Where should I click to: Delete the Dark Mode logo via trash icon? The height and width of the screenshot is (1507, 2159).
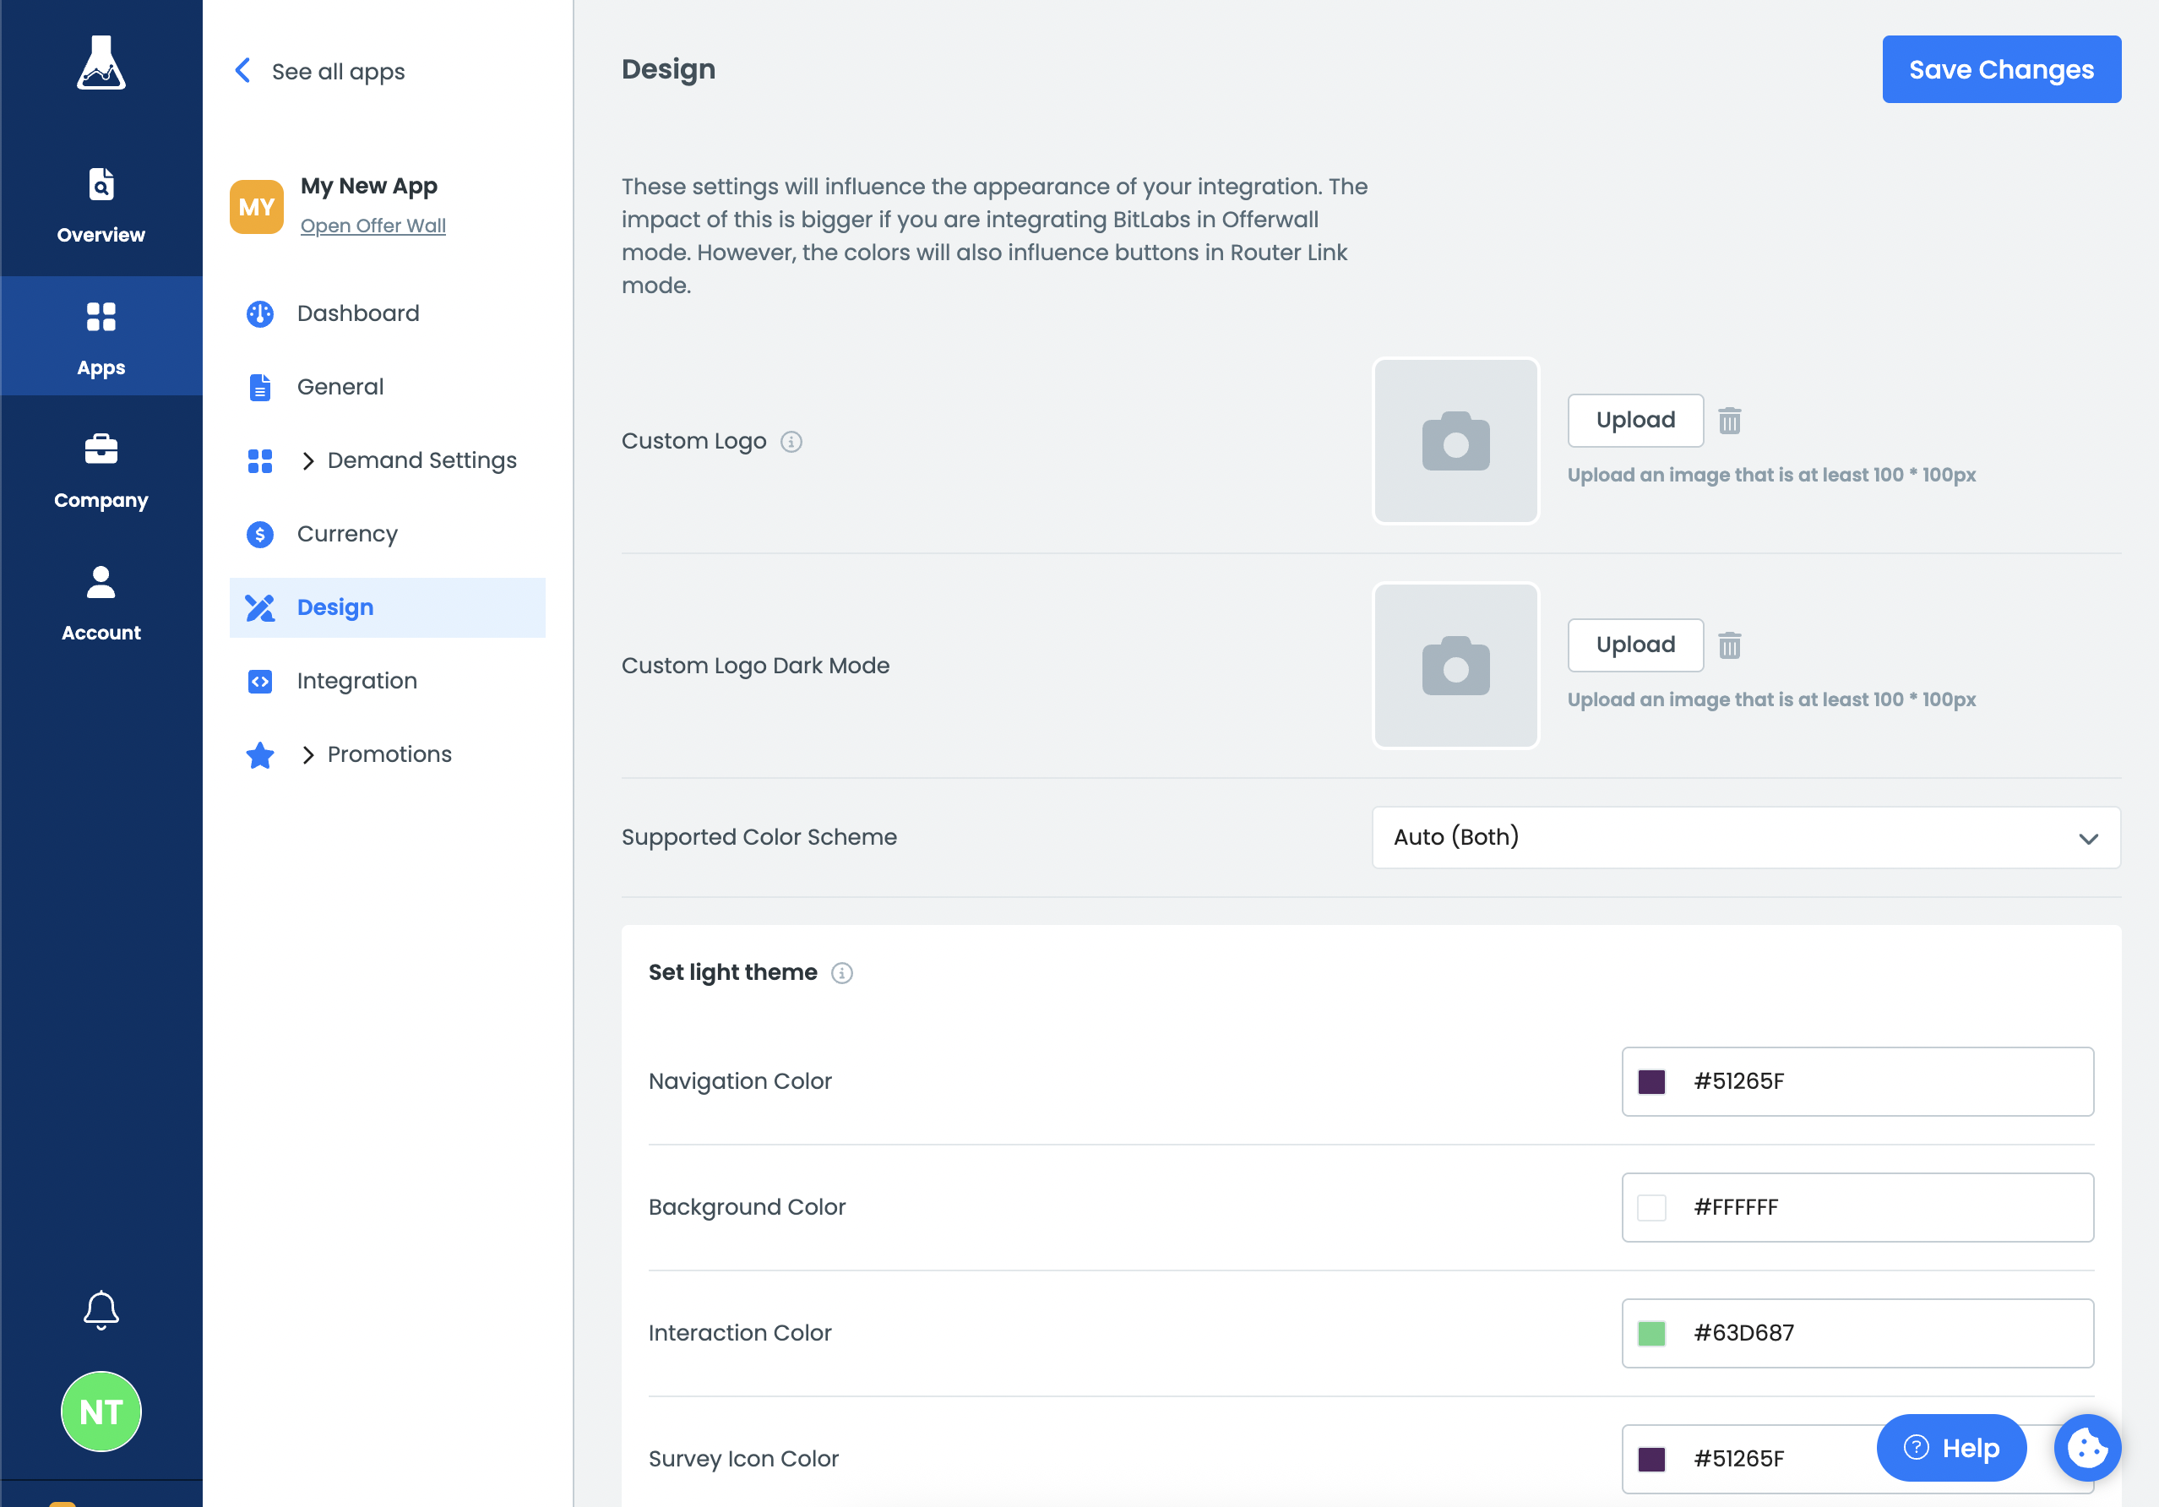click(1729, 645)
